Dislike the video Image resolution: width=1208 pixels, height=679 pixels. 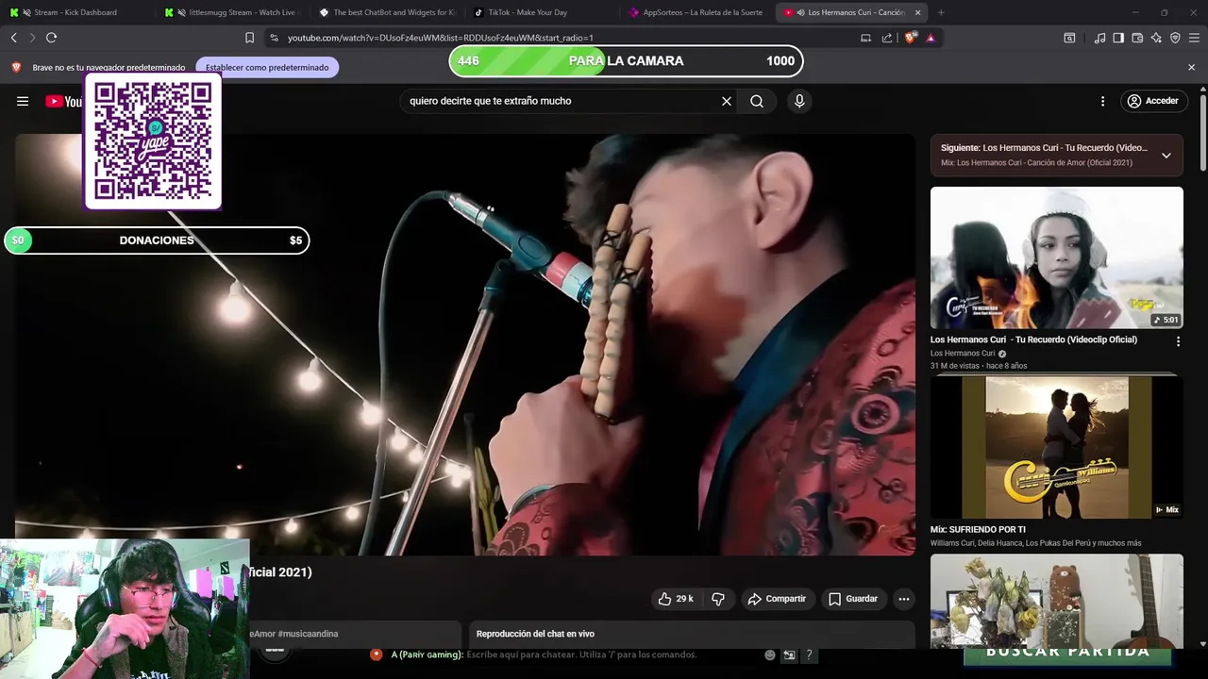pos(718,599)
